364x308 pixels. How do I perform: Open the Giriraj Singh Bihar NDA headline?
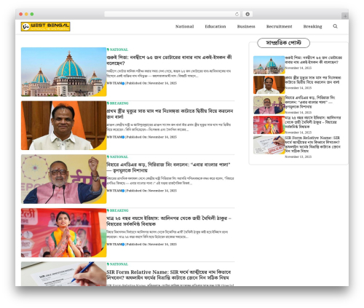click(168, 167)
